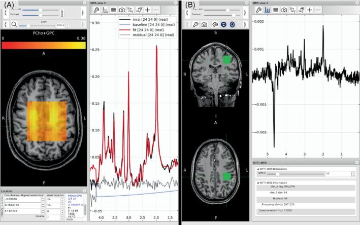The width and height of the screenshot is (360, 225).
Task: Close the Location panel
Action: [84, 191]
